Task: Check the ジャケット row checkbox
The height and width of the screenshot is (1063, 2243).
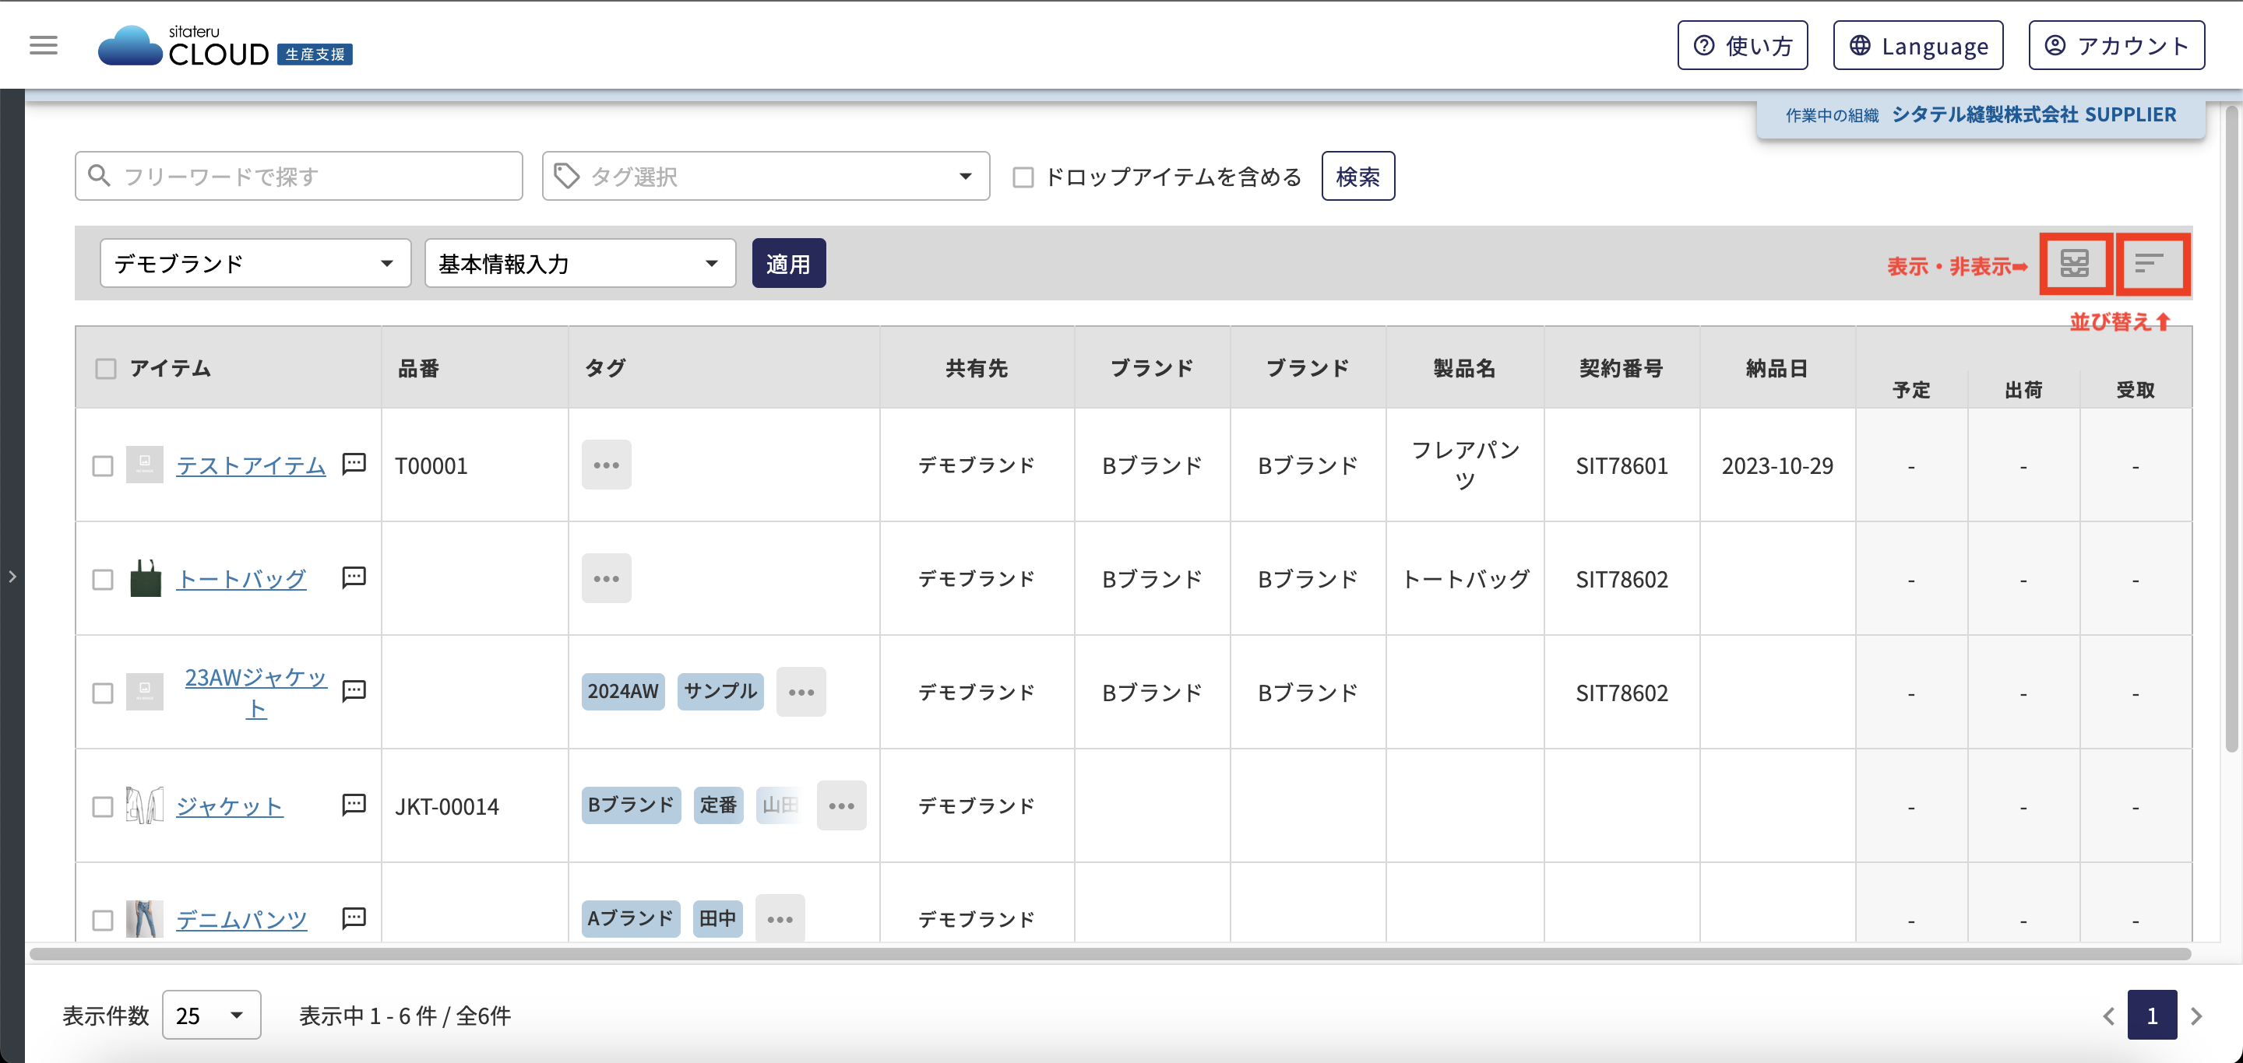Action: (103, 806)
